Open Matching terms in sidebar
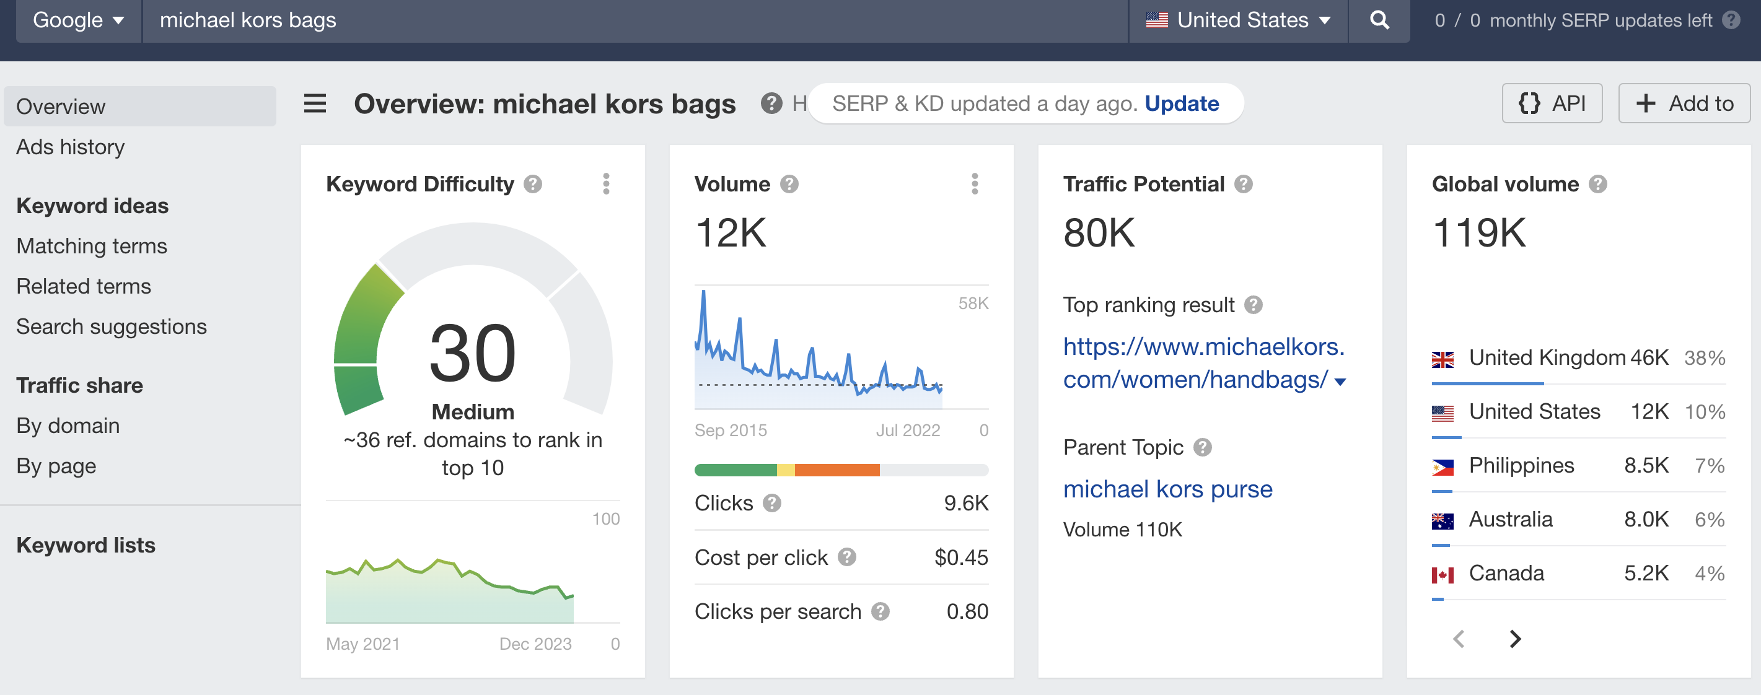This screenshot has width=1761, height=695. [92, 246]
